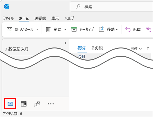Switch to the 送受信 tab
The image size is (153, 117).
[40, 18]
